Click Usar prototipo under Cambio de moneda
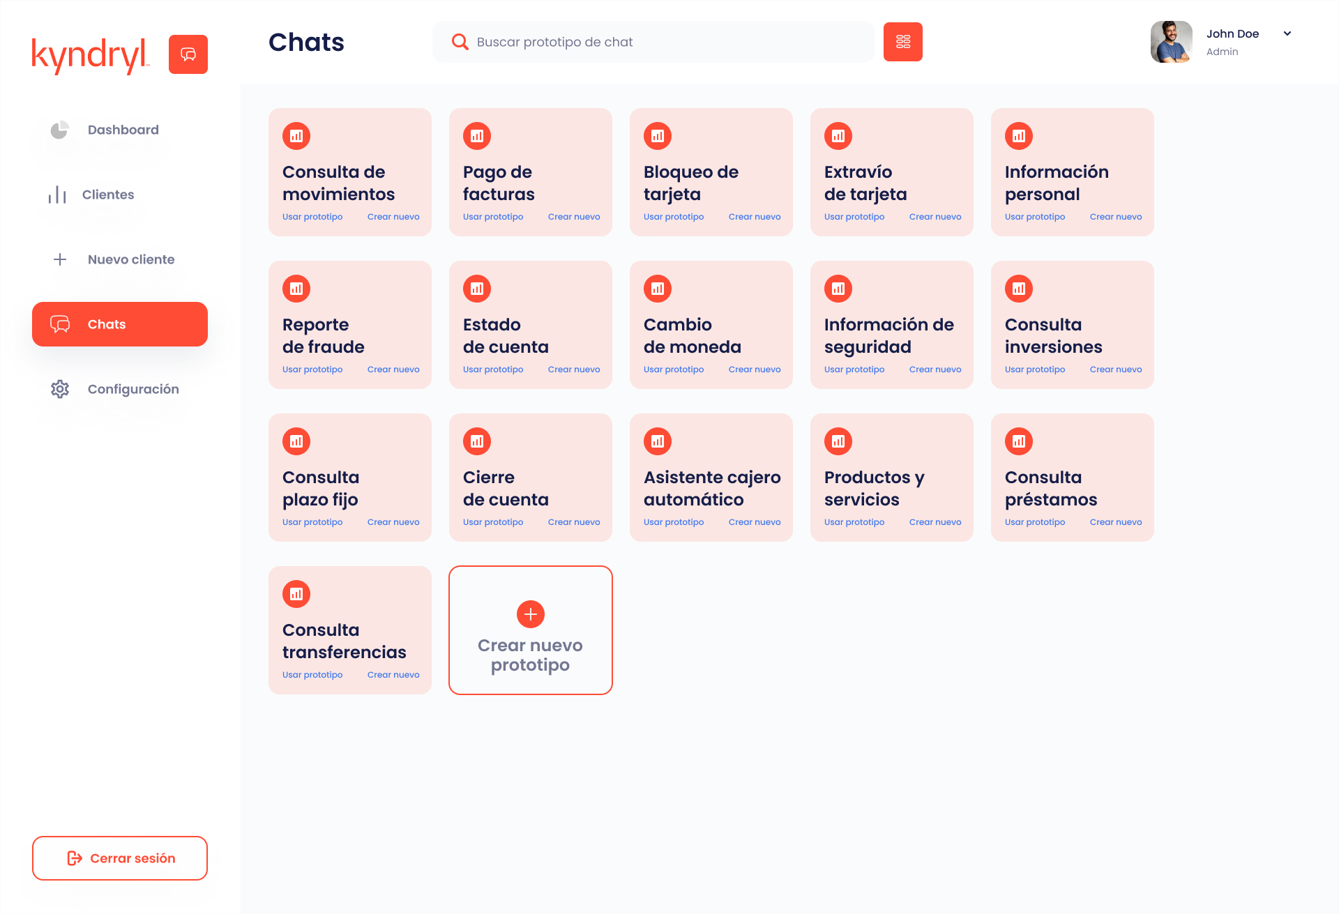 click(x=674, y=370)
